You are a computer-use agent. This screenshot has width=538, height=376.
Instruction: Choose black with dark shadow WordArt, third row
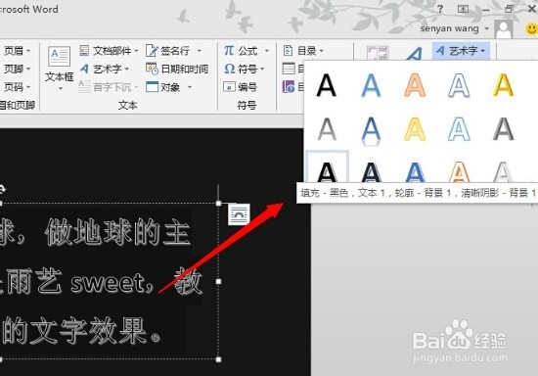[x=371, y=171]
